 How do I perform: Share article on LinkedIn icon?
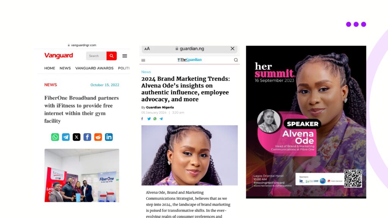109,137
